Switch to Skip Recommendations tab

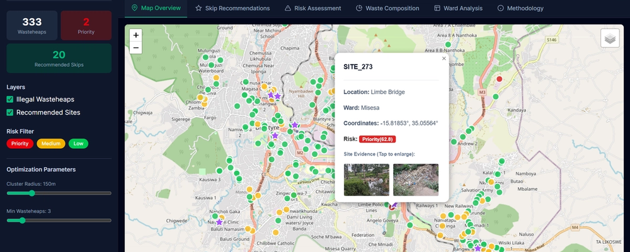[232, 8]
